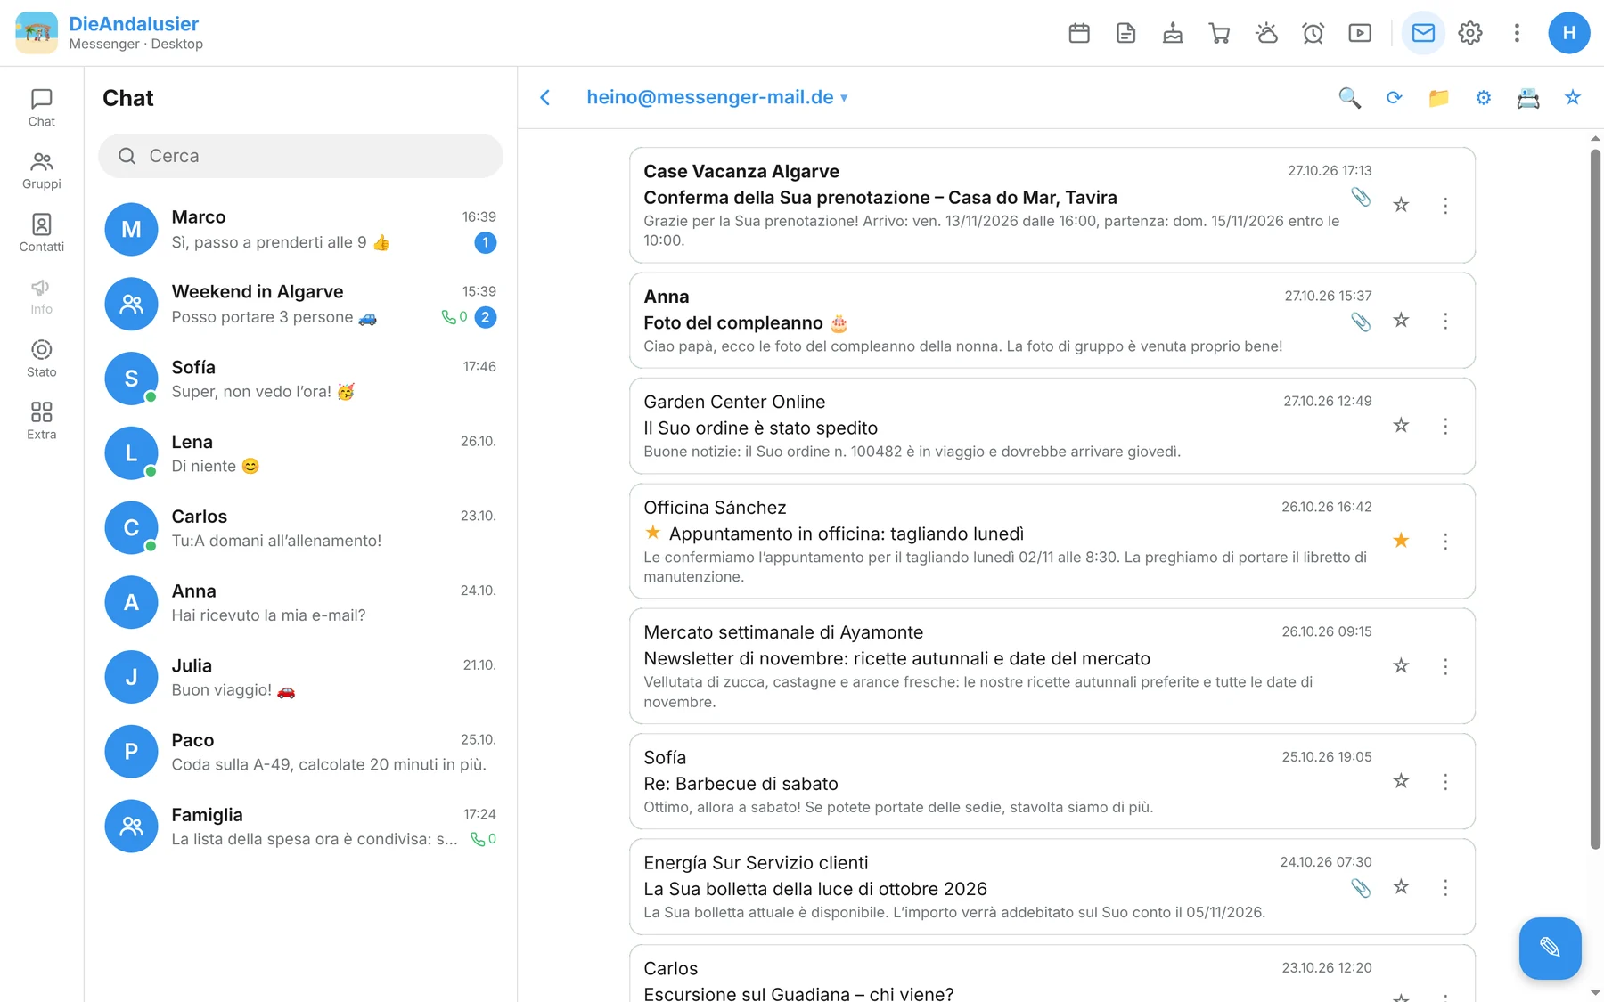1604x1002 pixels.
Task: Open options menu for Energía Sur email
Action: coord(1445,887)
